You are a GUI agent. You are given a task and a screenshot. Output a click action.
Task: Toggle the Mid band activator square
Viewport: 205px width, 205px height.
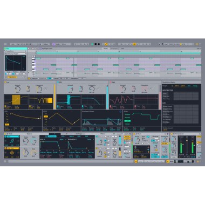coord(58,82)
